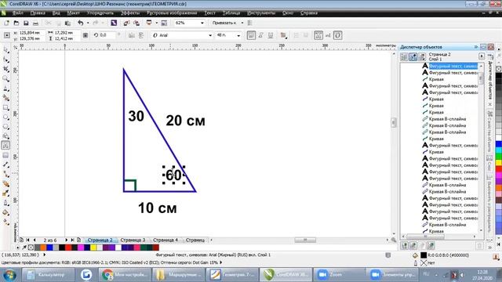Click the Save diskette icon

pyautogui.click(x=26, y=23)
